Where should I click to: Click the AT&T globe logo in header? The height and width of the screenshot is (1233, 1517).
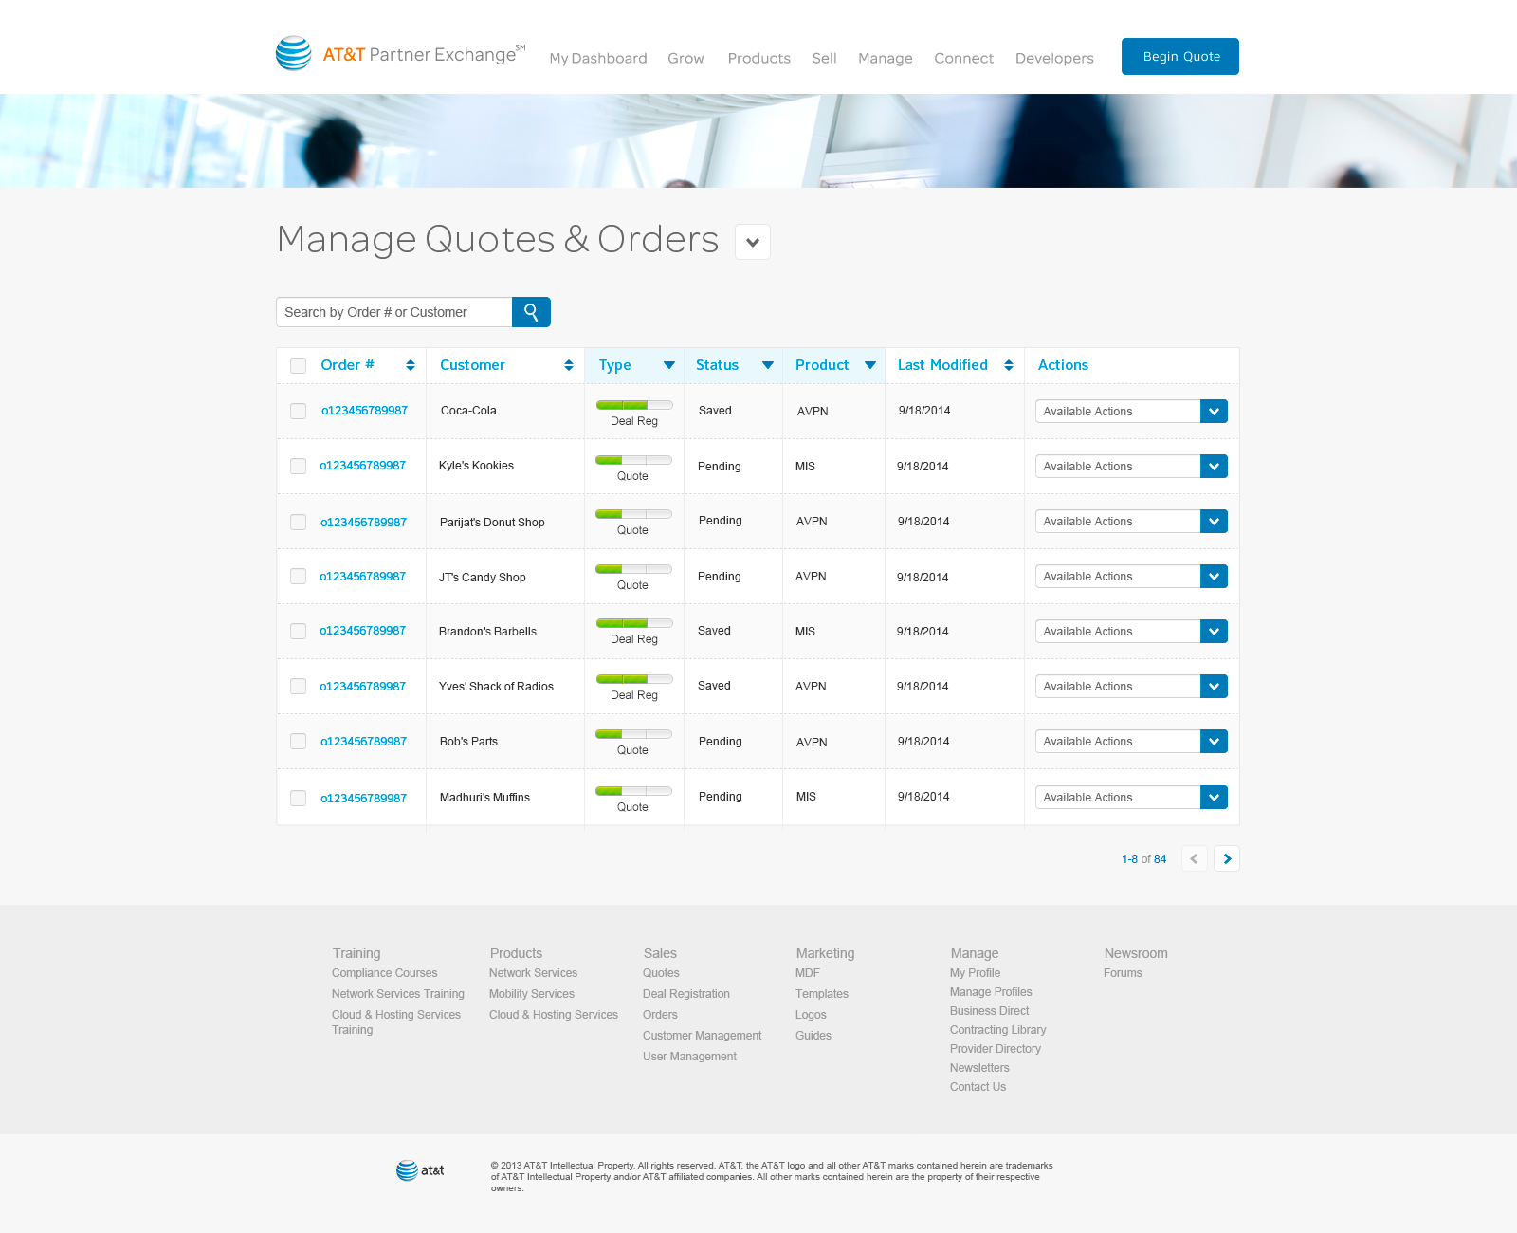tap(294, 54)
